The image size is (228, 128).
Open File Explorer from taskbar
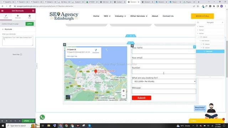pos(49,126)
